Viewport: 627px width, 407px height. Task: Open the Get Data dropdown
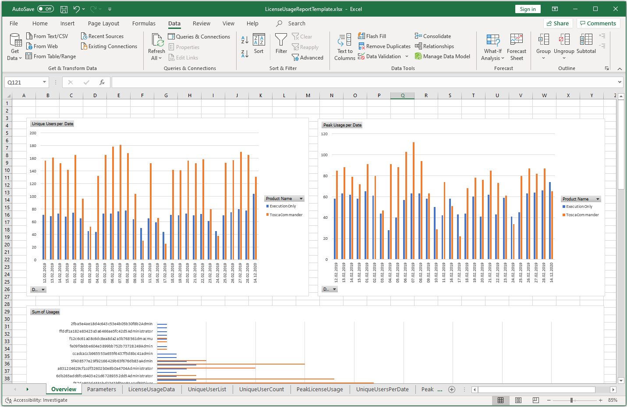(x=15, y=47)
